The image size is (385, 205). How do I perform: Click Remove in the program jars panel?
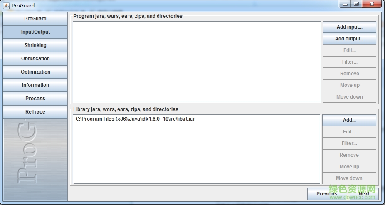pyautogui.click(x=349, y=74)
